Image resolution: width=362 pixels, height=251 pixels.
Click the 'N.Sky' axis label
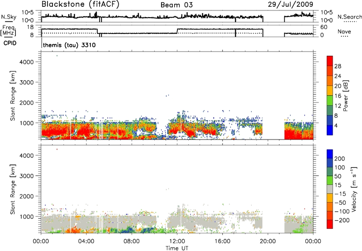point(9,17)
